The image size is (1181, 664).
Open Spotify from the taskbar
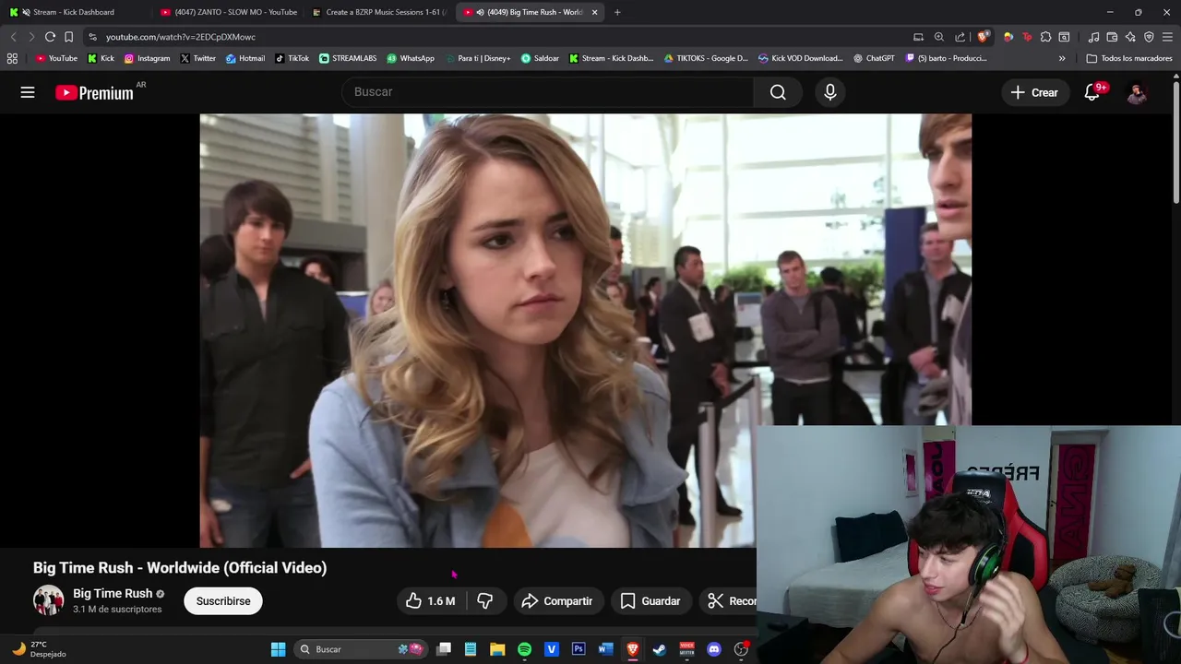coord(524,649)
